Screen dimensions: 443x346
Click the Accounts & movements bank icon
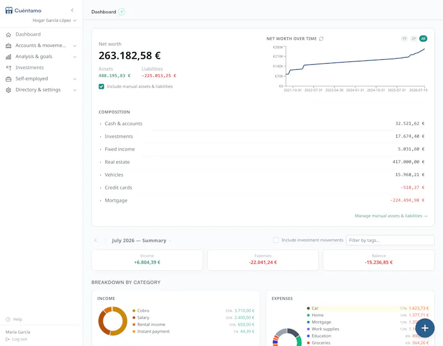(8, 45)
